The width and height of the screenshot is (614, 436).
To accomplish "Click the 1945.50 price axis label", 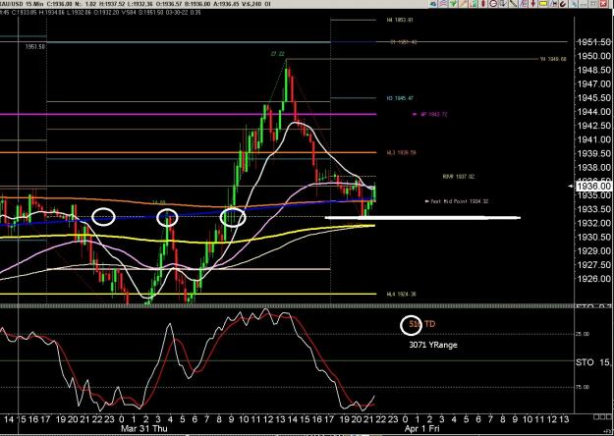I will [594, 98].
